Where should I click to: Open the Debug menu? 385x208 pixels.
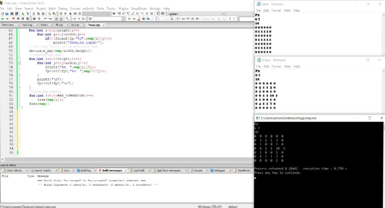[x=63, y=9]
